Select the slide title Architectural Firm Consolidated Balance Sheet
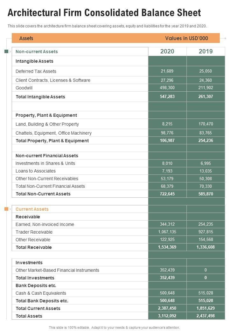This screenshot has height=331, width=229. (x=104, y=13)
